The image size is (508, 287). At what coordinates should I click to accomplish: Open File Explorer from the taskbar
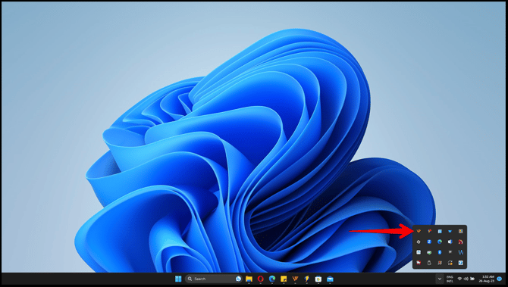click(249, 279)
